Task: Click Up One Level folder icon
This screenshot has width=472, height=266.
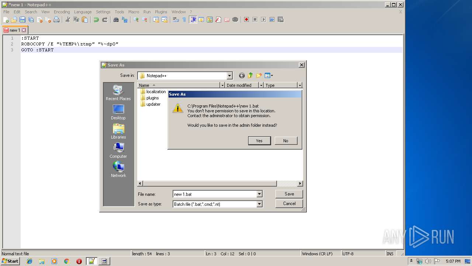Action: point(250,75)
